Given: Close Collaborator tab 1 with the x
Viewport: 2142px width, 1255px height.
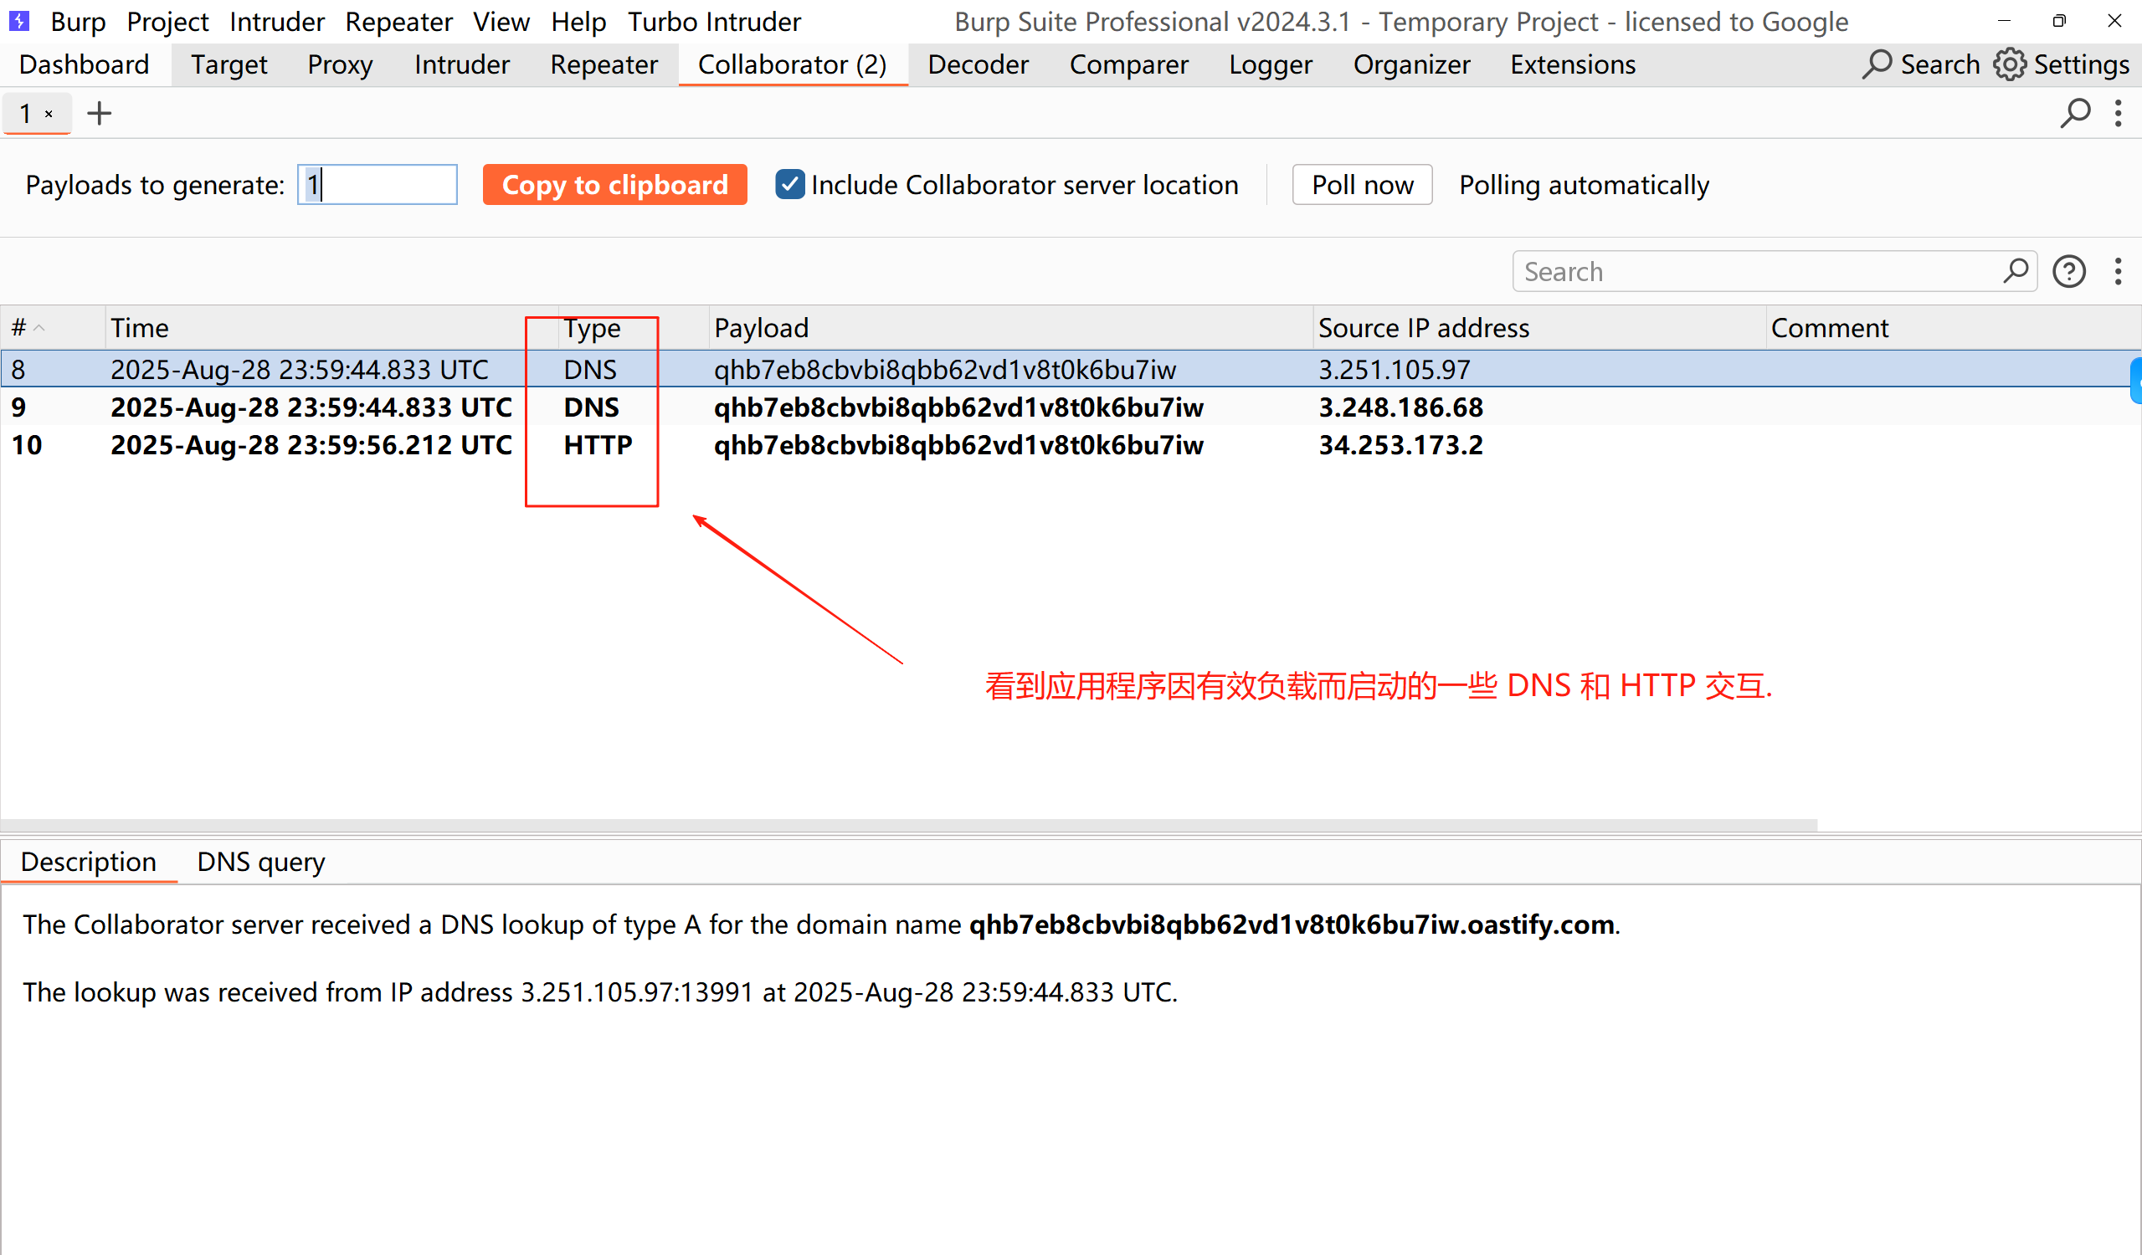Looking at the screenshot, I should (49, 114).
